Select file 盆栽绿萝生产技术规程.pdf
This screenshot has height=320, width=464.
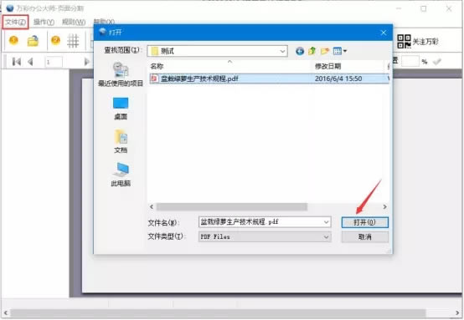(x=199, y=79)
